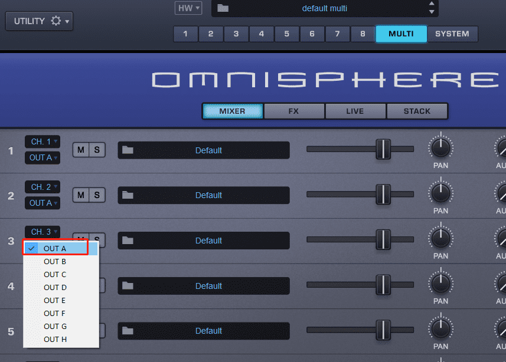Switch to the FX tab
506x362 pixels.
click(293, 111)
